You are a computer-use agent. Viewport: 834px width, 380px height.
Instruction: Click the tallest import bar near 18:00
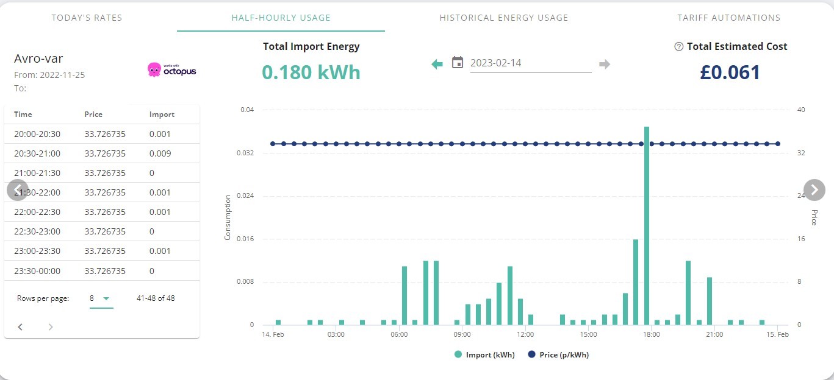click(x=646, y=225)
